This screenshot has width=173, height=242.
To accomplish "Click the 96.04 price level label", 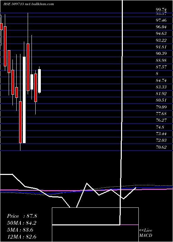I will (161, 27).
